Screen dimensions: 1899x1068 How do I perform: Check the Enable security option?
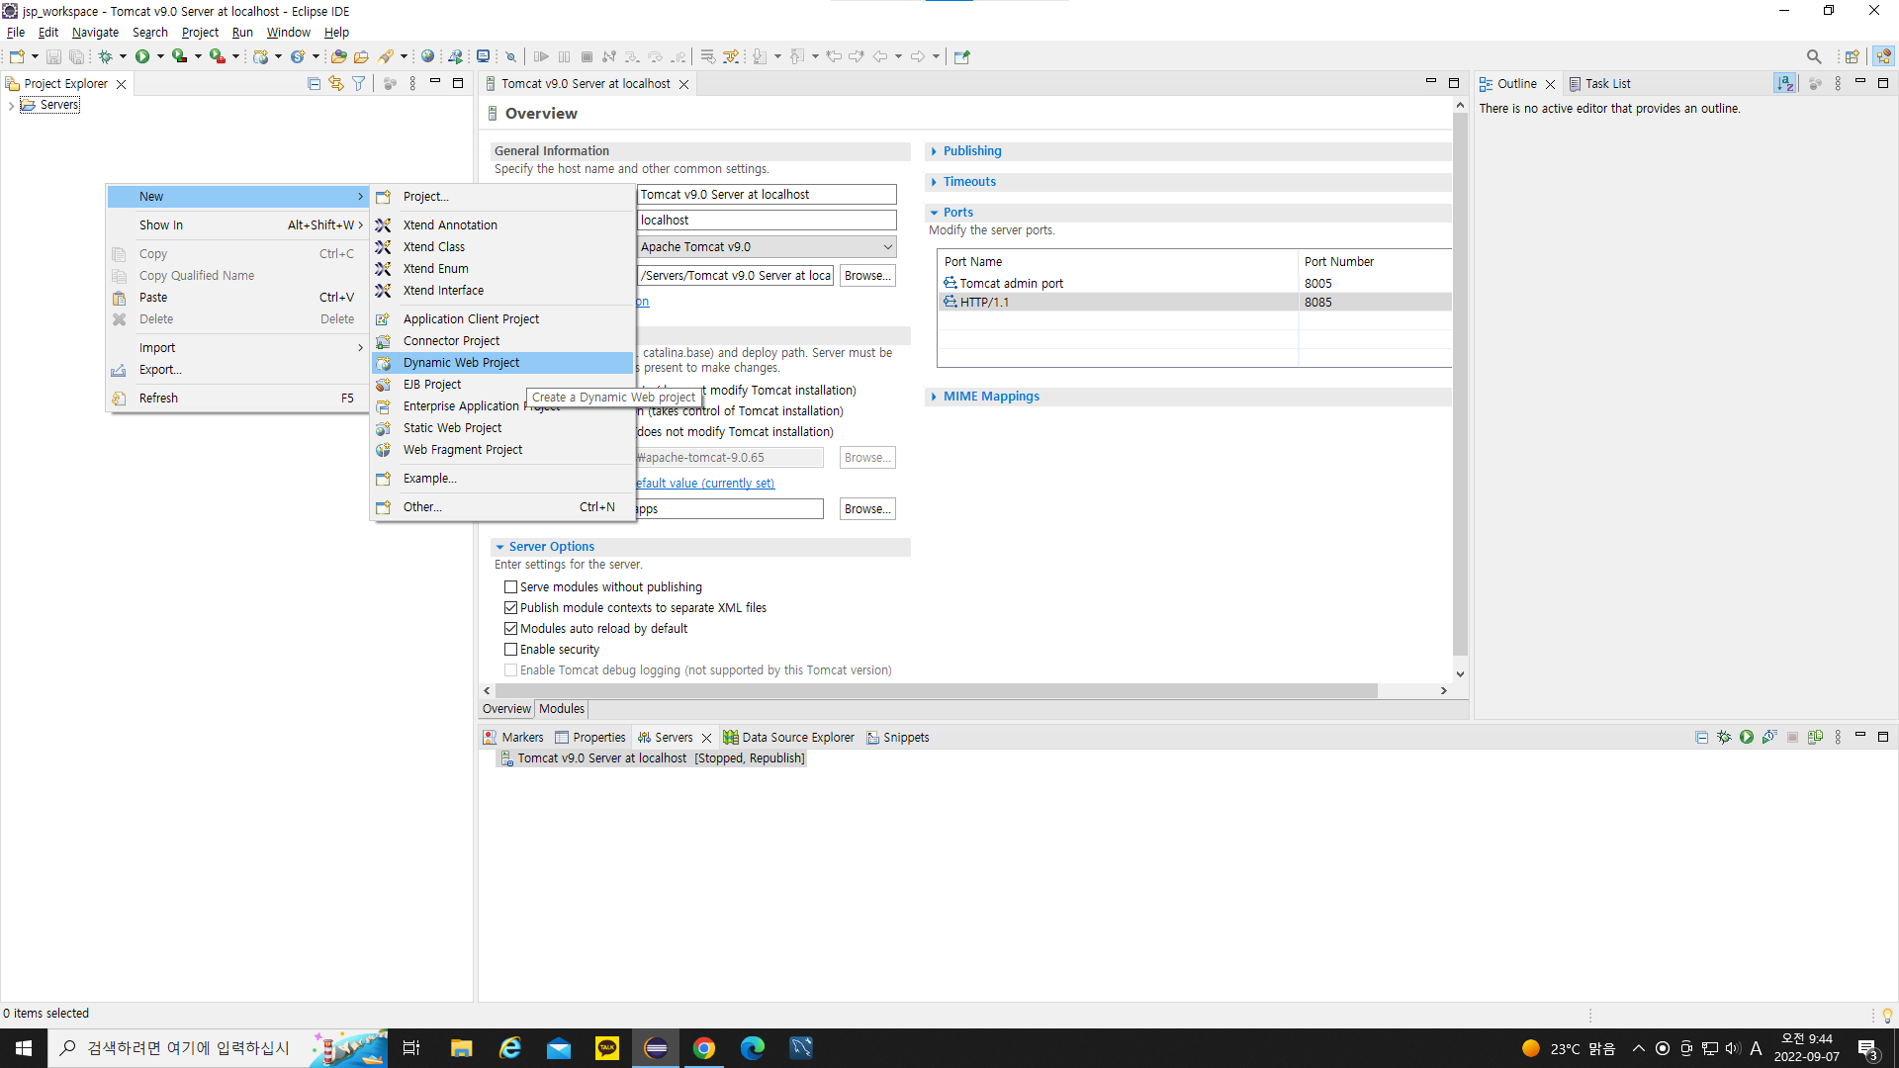[511, 650]
